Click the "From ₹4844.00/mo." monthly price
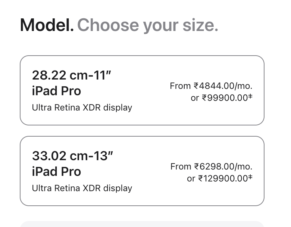The width and height of the screenshot is (291, 227). pos(211,86)
